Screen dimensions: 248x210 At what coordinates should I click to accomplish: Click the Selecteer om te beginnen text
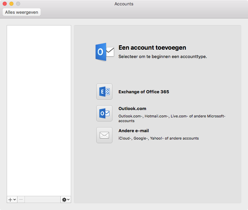(x=162, y=57)
